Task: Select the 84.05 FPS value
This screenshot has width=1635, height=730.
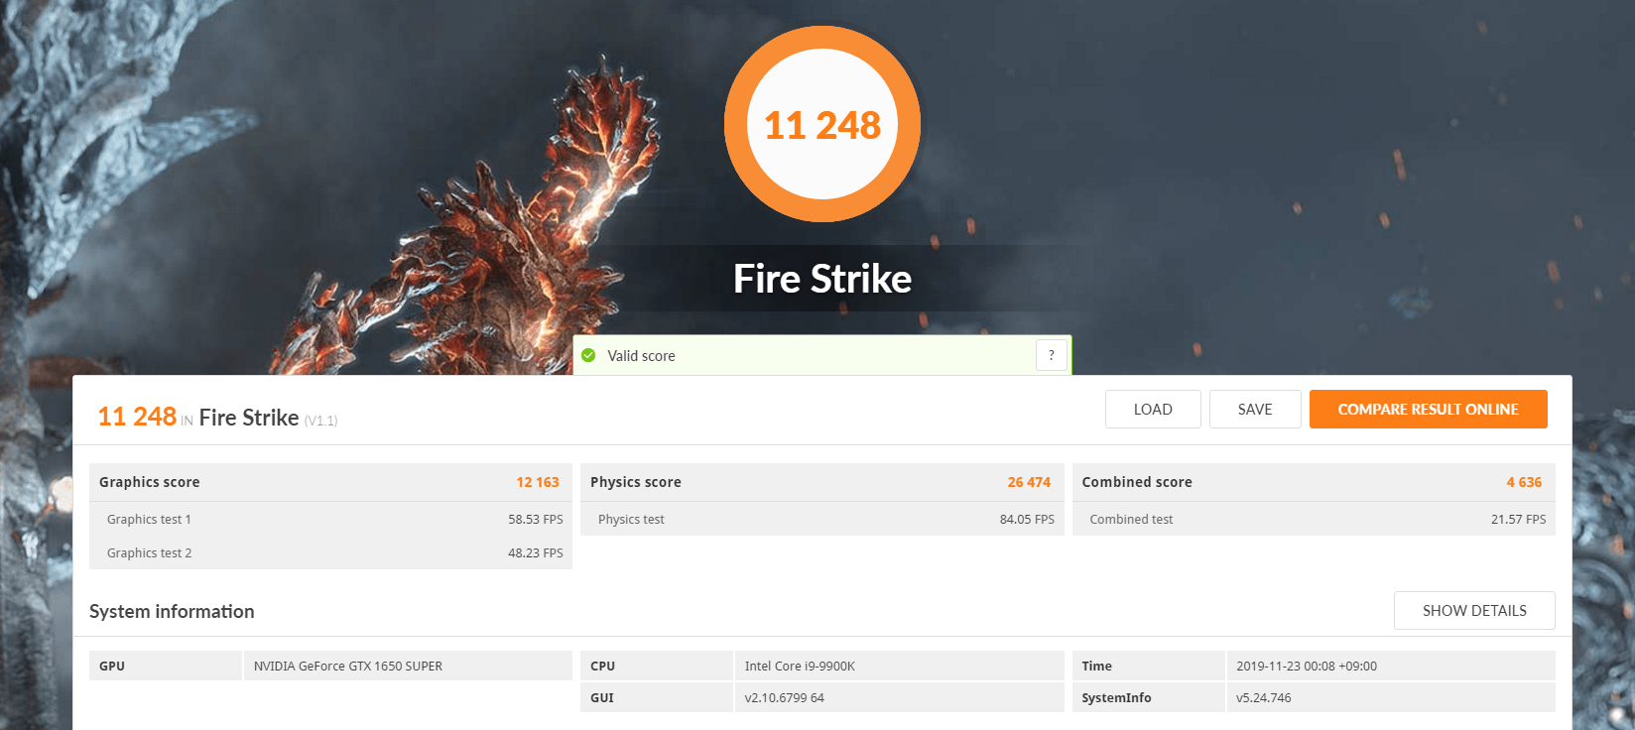Action: point(1027,519)
